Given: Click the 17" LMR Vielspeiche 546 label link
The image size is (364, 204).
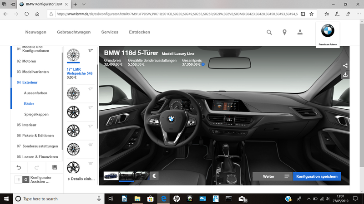Looking at the screenshot, I should [x=79, y=72].
